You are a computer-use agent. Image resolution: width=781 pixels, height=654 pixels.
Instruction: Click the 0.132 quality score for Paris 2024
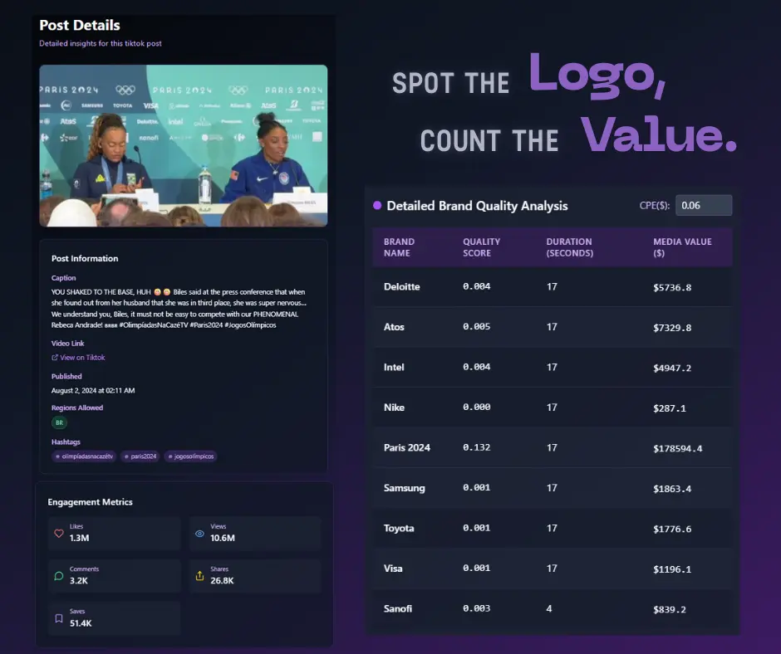pyautogui.click(x=476, y=447)
